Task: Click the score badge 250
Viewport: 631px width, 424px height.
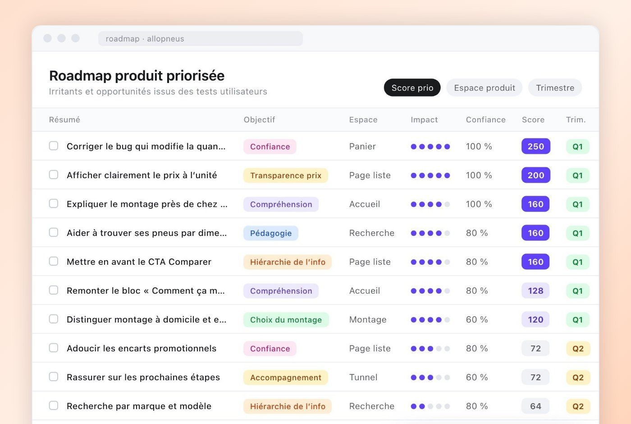Action: pos(535,146)
